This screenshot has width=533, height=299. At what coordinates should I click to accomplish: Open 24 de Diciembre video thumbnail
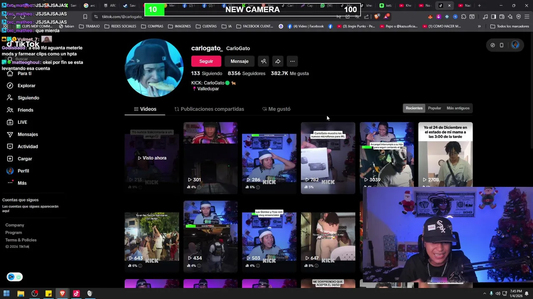click(445, 154)
